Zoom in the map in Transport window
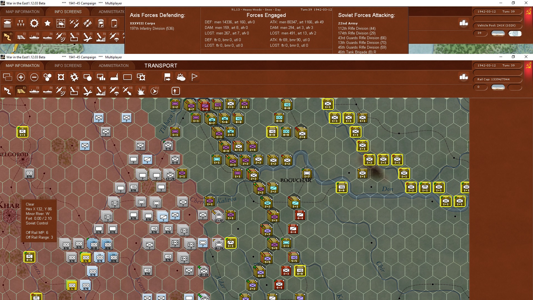The height and width of the screenshot is (300, 533). click(x=21, y=77)
